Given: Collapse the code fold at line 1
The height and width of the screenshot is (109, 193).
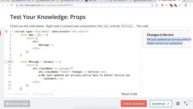Looking at the screenshot, I should coord(12,31).
